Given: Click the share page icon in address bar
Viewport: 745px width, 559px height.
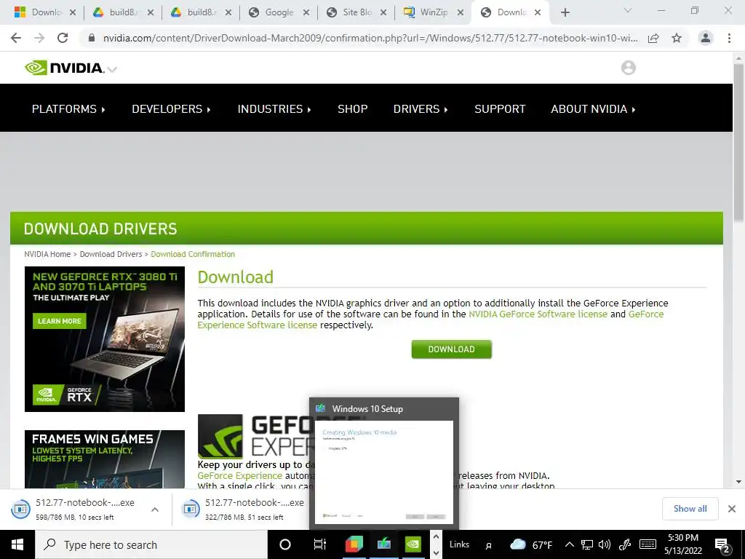Looking at the screenshot, I should (x=653, y=38).
